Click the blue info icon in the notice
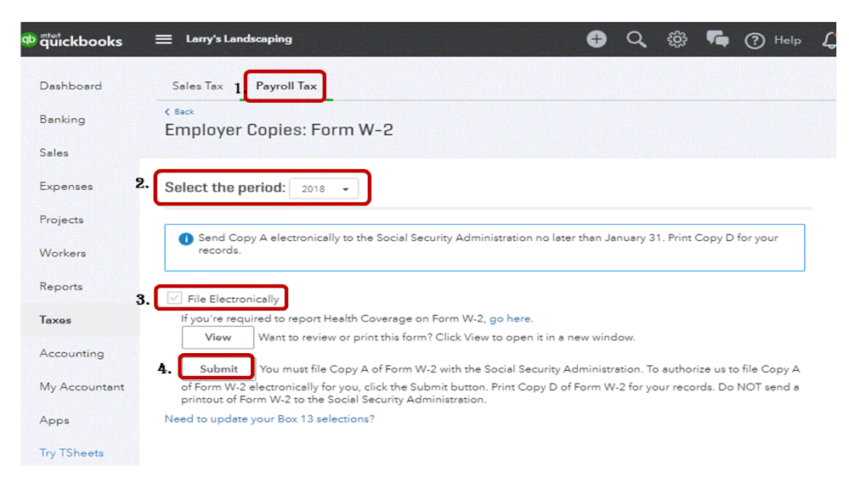 tap(186, 238)
